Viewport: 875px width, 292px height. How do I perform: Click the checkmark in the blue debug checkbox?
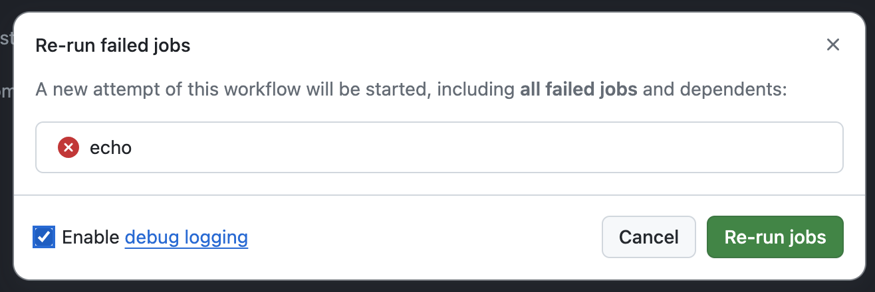(x=43, y=237)
